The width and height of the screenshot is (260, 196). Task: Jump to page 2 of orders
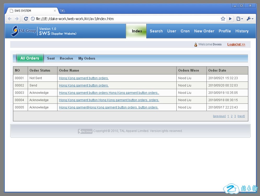232,116
